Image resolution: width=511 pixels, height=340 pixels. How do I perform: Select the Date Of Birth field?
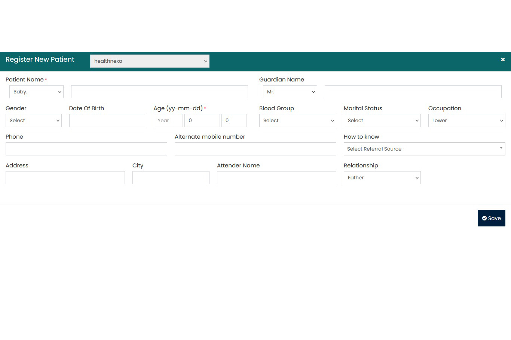[107, 120]
